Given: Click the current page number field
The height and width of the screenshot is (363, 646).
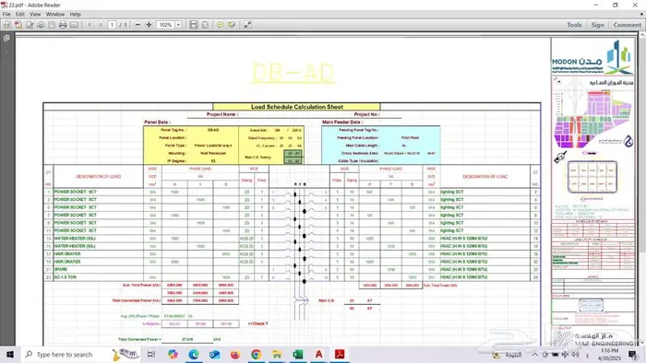Looking at the screenshot, I should coord(112,25).
